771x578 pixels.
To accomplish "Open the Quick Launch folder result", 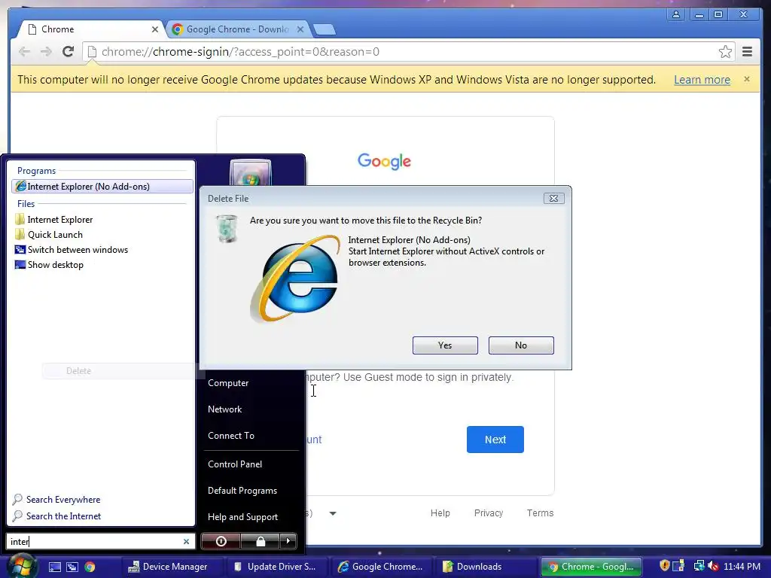I will click(55, 235).
